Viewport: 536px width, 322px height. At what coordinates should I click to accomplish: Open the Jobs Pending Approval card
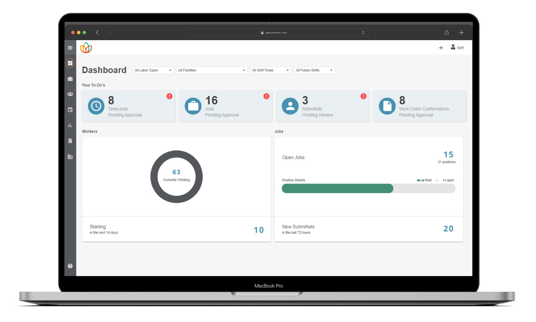tap(226, 106)
